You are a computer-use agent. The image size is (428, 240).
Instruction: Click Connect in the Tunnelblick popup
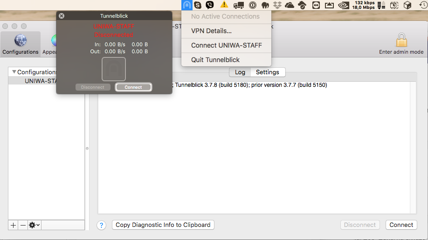pyautogui.click(x=133, y=87)
